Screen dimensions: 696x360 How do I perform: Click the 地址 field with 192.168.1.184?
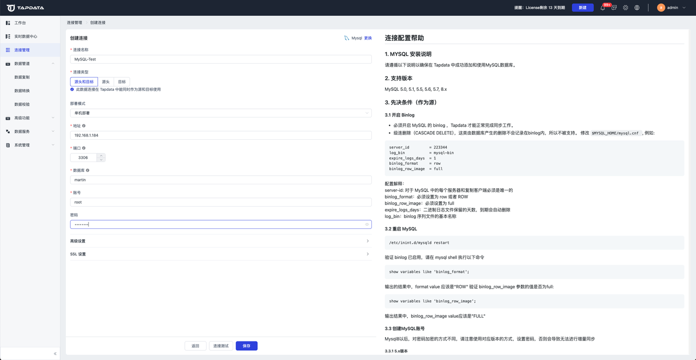(221, 135)
